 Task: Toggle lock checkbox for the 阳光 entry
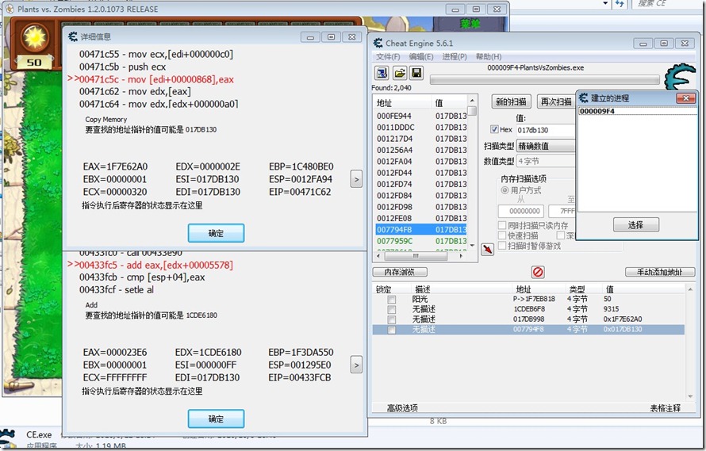coord(391,300)
